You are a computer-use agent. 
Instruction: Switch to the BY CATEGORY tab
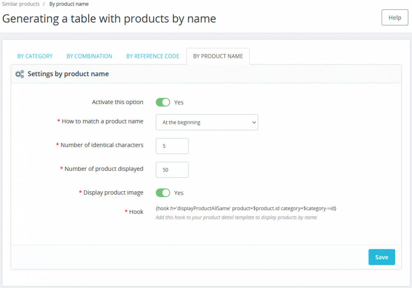35,56
